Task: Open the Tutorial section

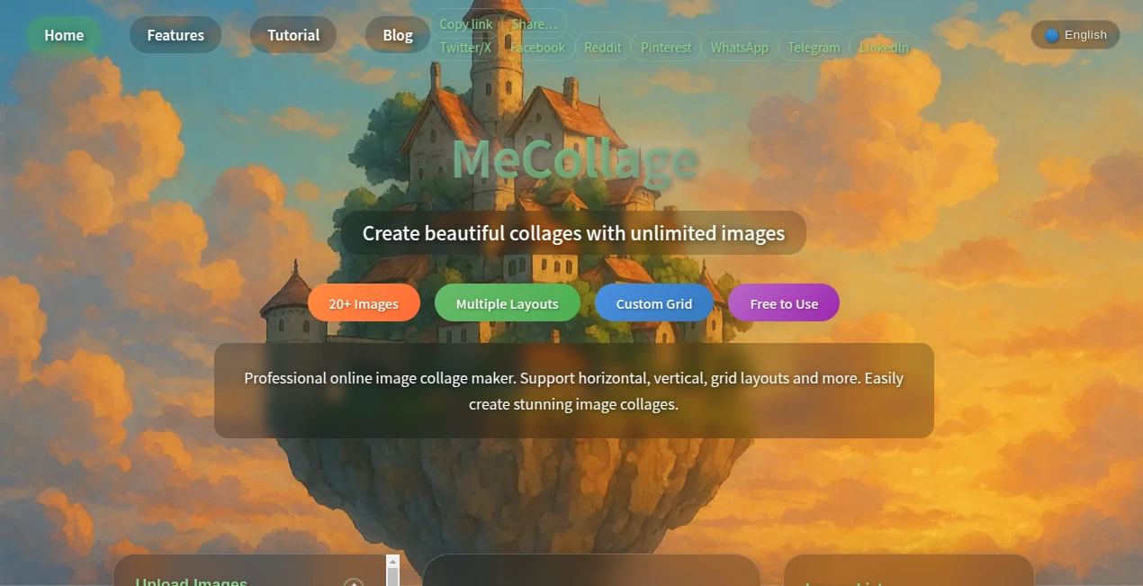Action: point(292,34)
